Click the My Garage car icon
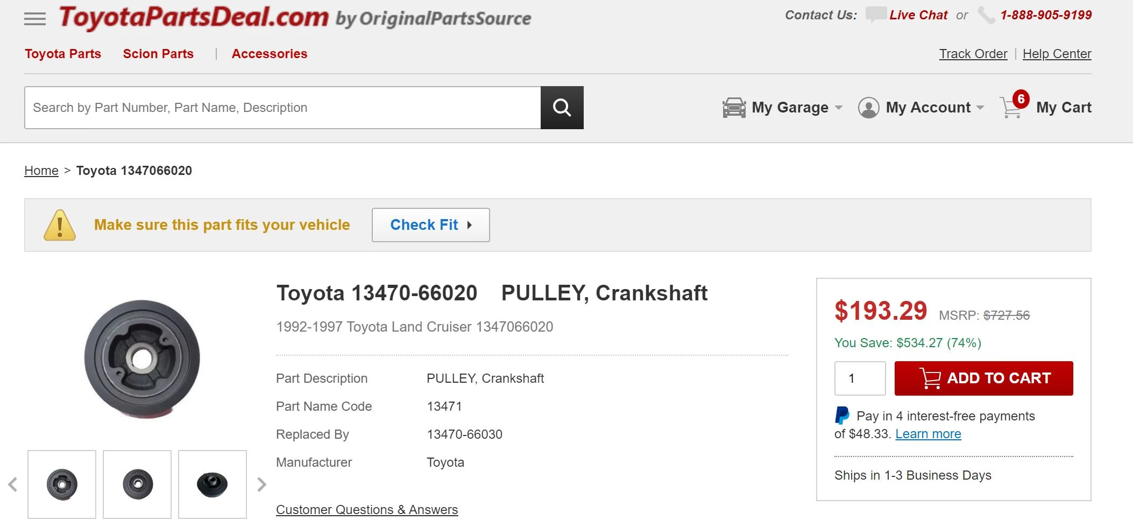 point(734,108)
